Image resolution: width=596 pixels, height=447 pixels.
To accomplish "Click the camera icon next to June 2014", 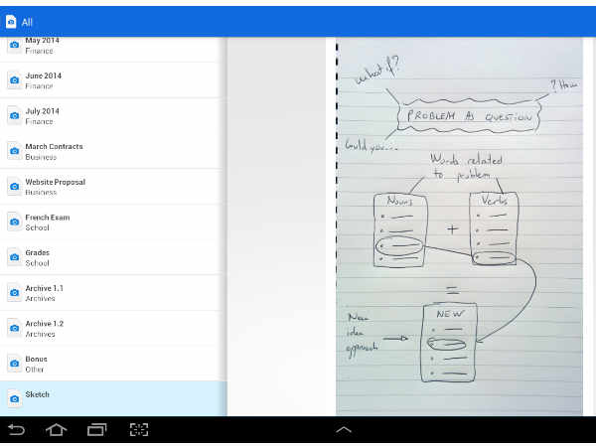I will coord(14,80).
